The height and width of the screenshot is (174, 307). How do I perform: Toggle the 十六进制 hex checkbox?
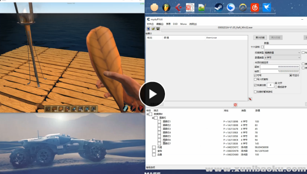click(x=262, y=47)
